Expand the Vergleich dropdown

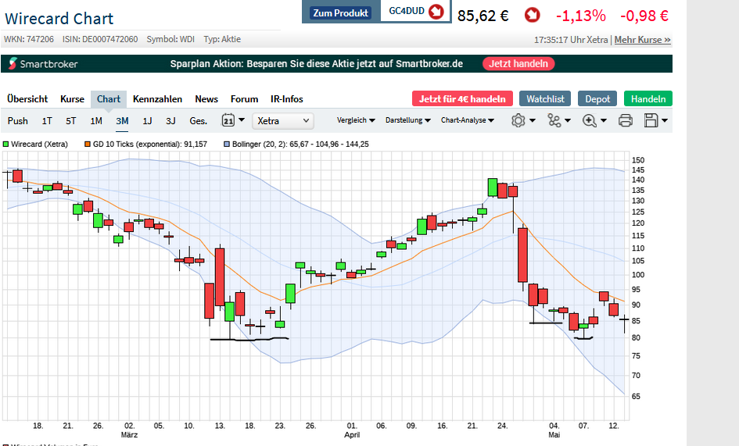pos(356,120)
